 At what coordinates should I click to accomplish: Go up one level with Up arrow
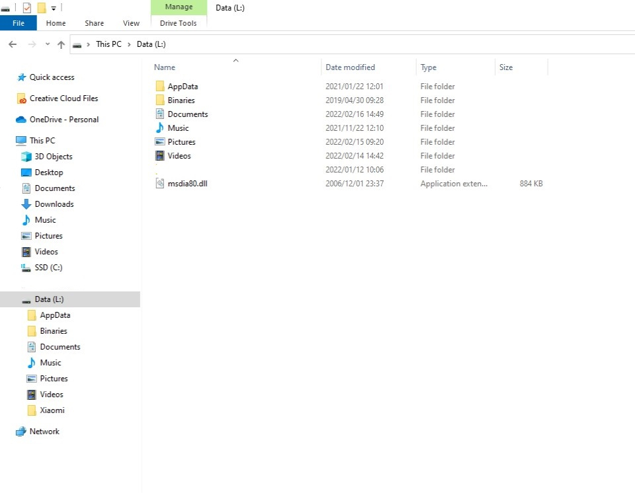(61, 44)
